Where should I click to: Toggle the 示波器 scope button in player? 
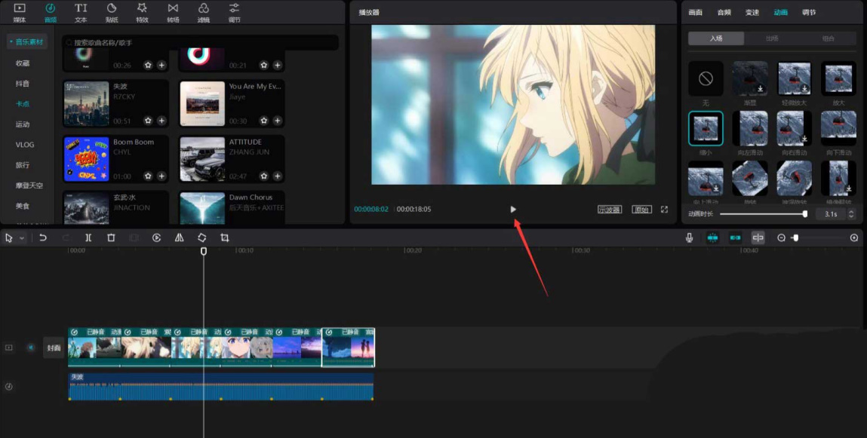pyautogui.click(x=609, y=210)
